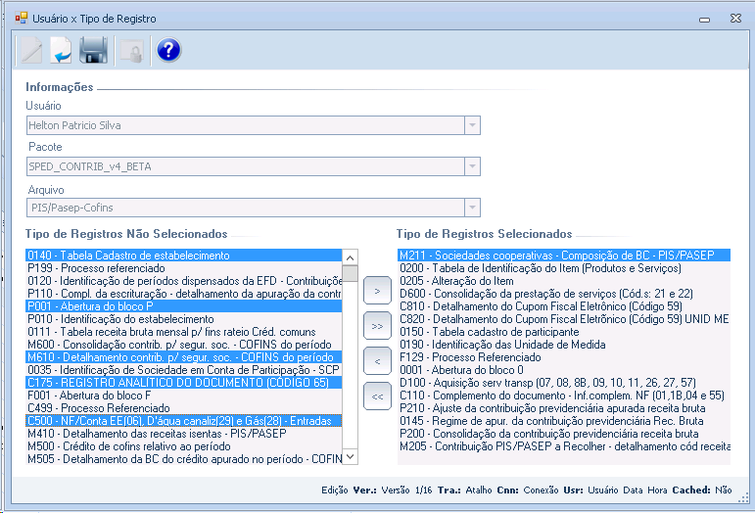Click the Cached: Não status bar entry
755x513 pixels.
point(702,490)
